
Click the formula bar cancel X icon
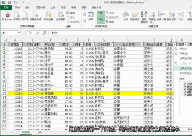[x=31, y=33]
